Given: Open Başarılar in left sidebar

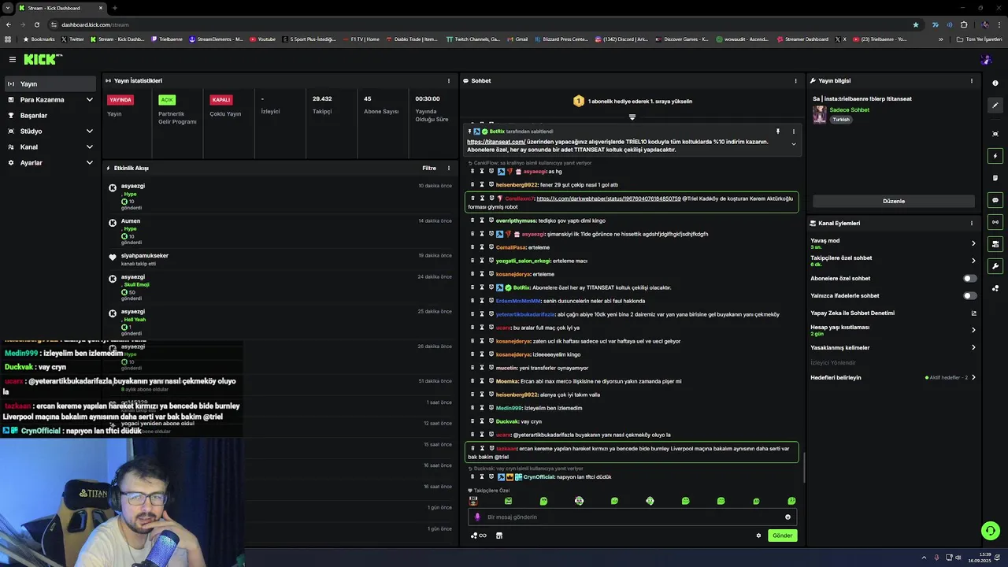Looking at the screenshot, I should (x=50, y=116).
